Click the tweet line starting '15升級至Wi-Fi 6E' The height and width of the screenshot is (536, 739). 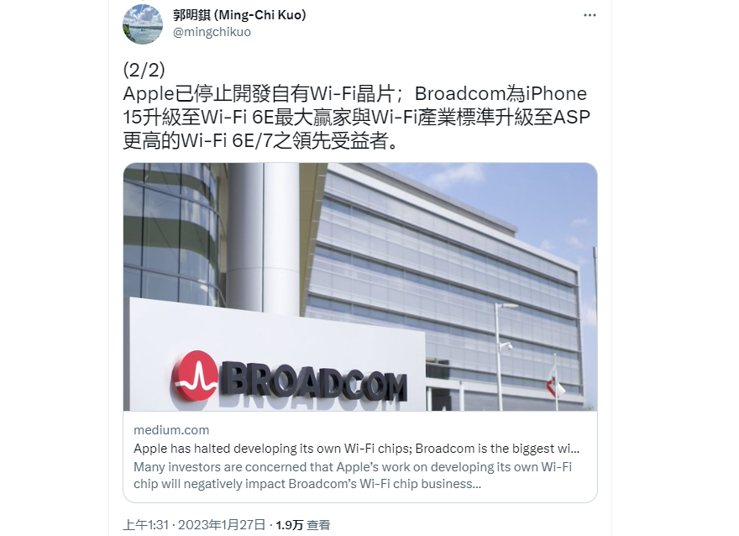tap(356, 117)
